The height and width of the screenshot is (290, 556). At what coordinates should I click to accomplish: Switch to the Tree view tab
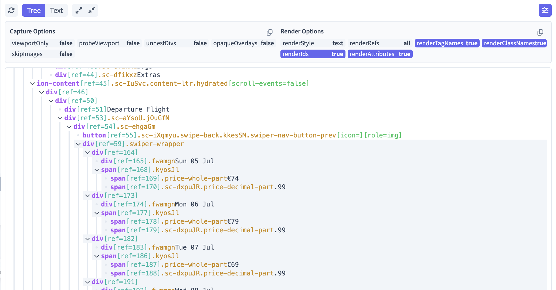click(34, 10)
